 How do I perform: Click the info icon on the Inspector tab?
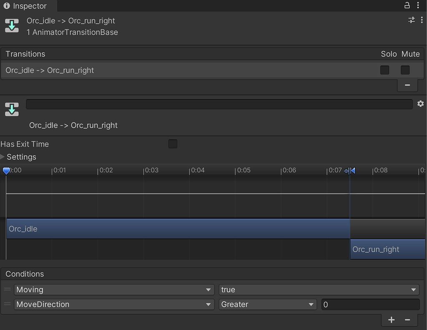6,5
